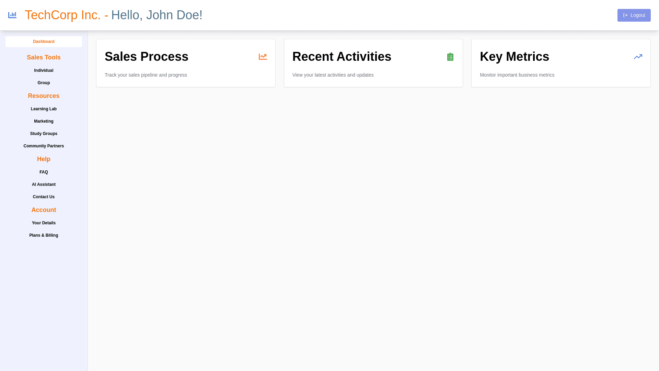
Task: Open the Marketing resources page
Action: tap(44, 121)
